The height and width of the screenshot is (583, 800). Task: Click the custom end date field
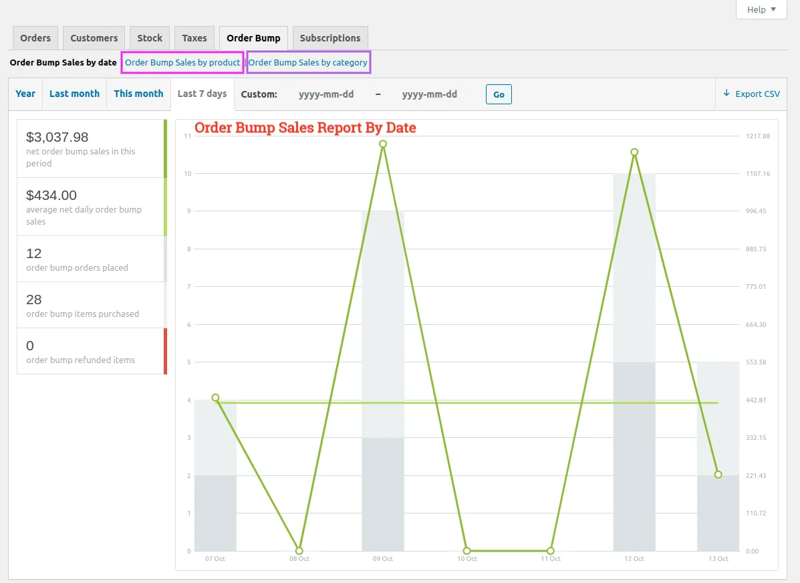pyautogui.click(x=430, y=94)
